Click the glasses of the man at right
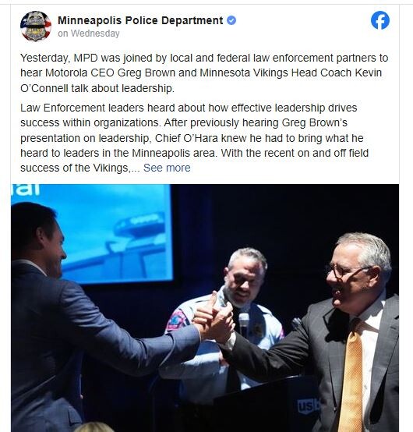This screenshot has height=432, width=413. click(345, 271)
